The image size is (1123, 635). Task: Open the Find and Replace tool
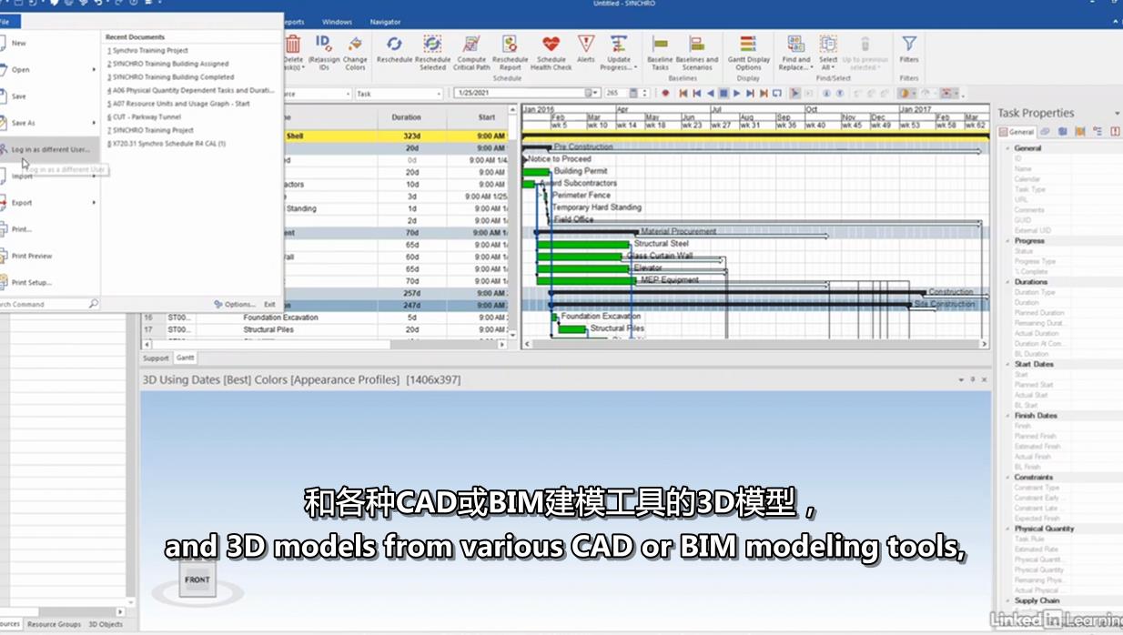click(x=794, y=52)
